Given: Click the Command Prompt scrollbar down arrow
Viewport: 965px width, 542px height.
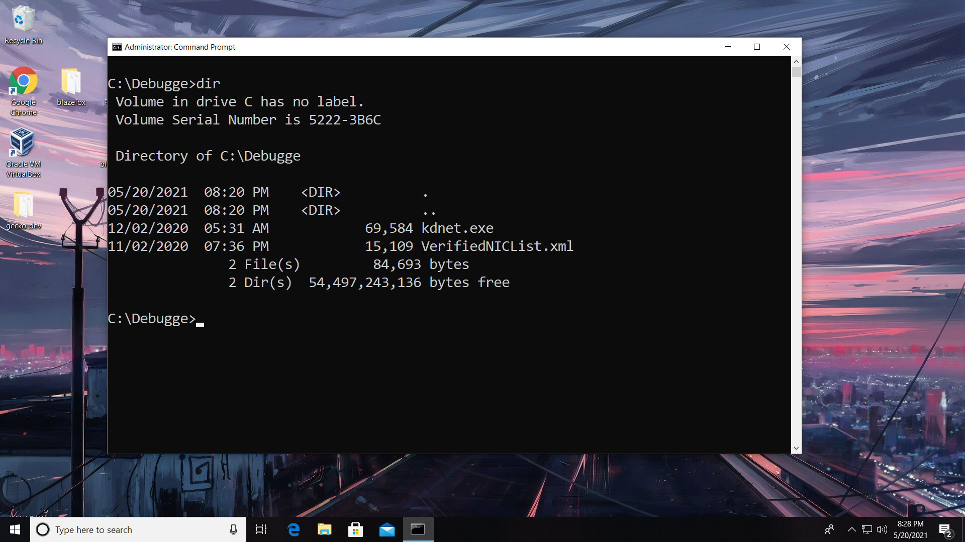Looking at the screenshot, I should 796,448.
